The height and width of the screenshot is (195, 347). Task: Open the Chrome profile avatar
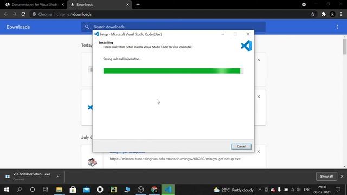click(x=332, y=14)
